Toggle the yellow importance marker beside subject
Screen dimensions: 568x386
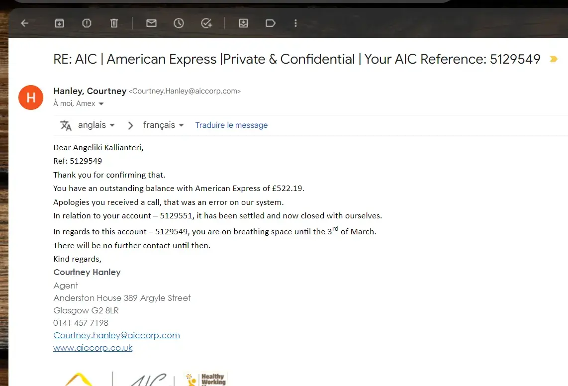553,59
